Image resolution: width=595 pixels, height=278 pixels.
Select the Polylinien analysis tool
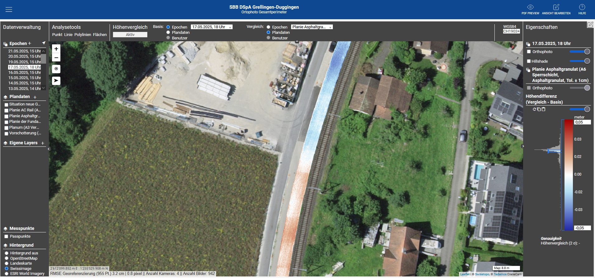pyautogui.click(x=83, y=35)
